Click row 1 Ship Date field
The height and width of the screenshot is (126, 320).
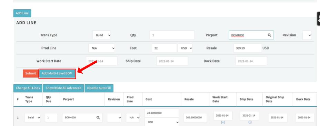(x=250, y=116)
